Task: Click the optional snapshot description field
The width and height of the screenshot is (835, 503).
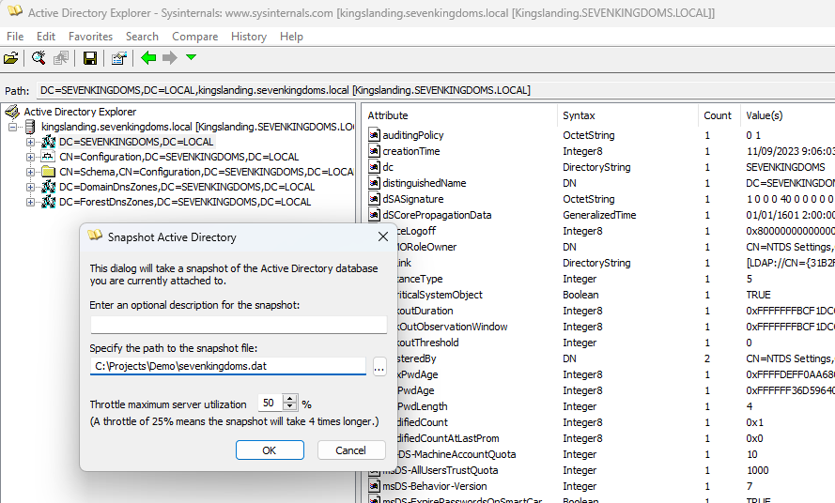Action: [239, 325]
